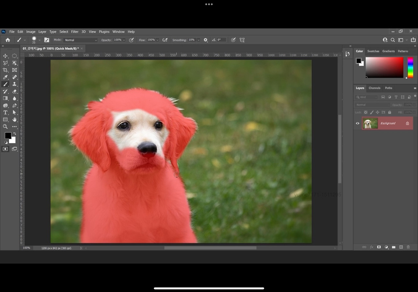Viewport: 418px width, 292px height.
Task: Select the Elliptical Marquee tool
Action: click(14, 56)
